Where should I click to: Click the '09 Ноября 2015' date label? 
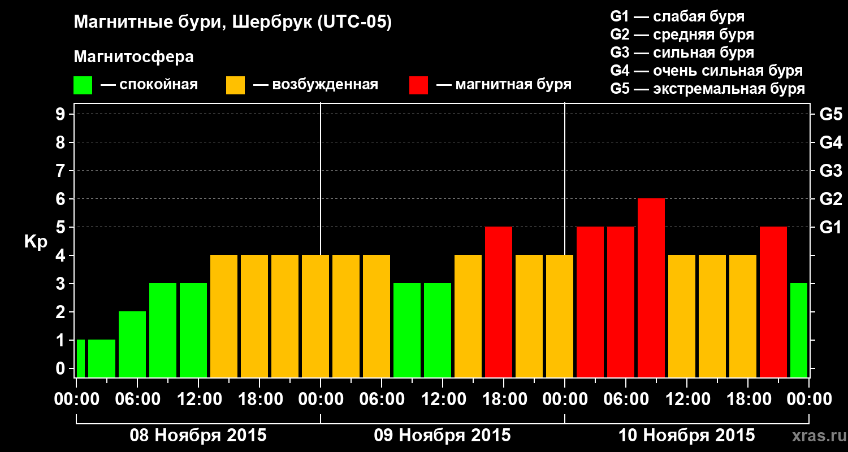[x=442, y=436]
